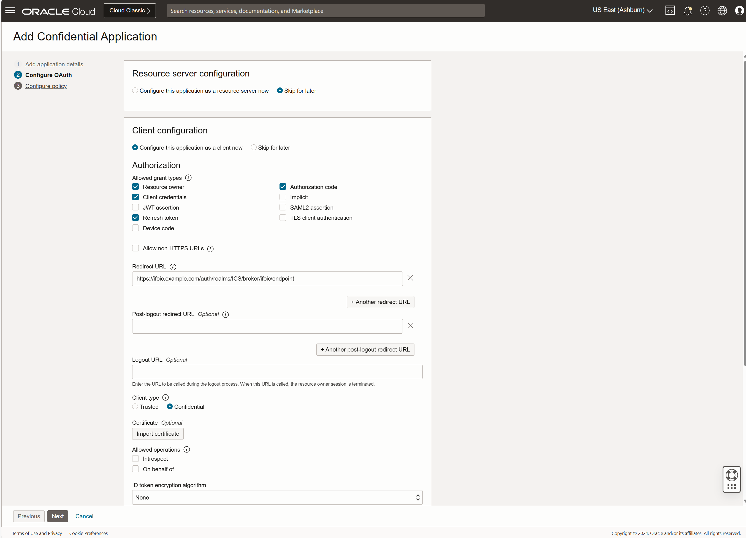
Task: Show info for Allowed operations
Action: (x=186, y=449)
